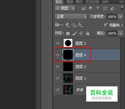Viewport: 125px width, 109px height.
Task: Filter layers by pixel image icon
Action: click(x=84, y=8)
